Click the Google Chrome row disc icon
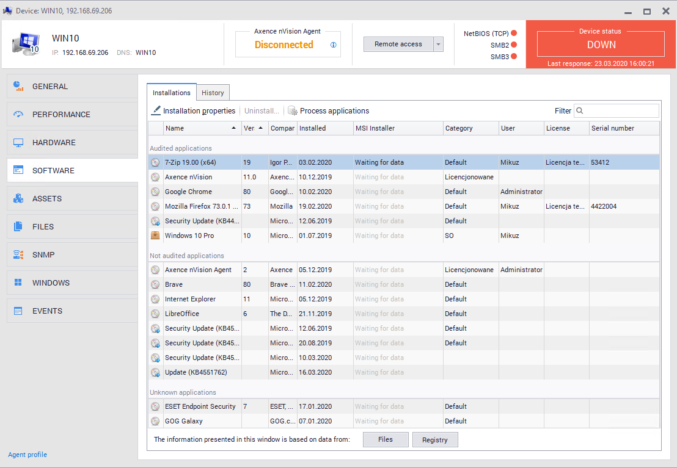Screen dimensions: 677x468 (155, 192)
